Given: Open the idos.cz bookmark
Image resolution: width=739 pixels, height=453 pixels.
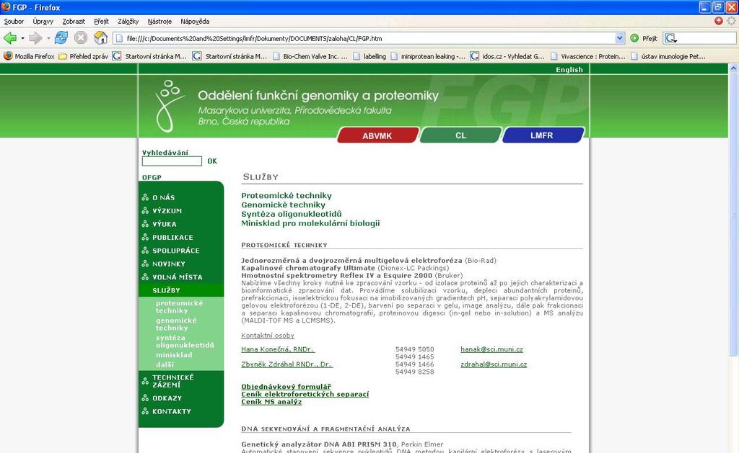Looking at the screenshot, I should tap(507, 56).
